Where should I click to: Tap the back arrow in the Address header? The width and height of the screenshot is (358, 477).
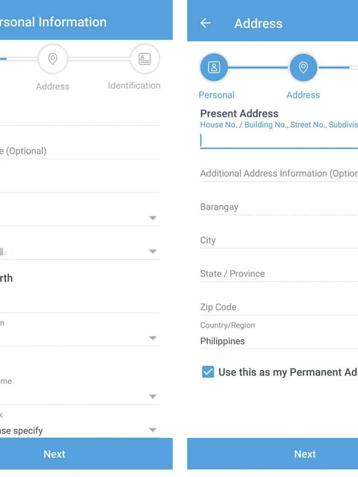(206, 23)
